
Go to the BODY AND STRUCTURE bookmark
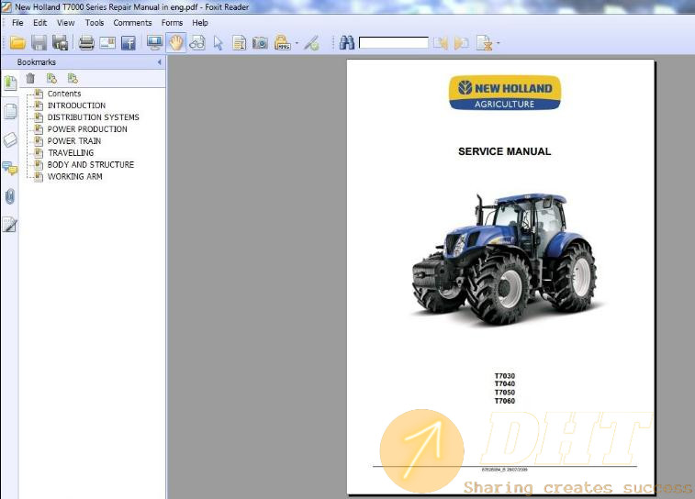(91, 165)
